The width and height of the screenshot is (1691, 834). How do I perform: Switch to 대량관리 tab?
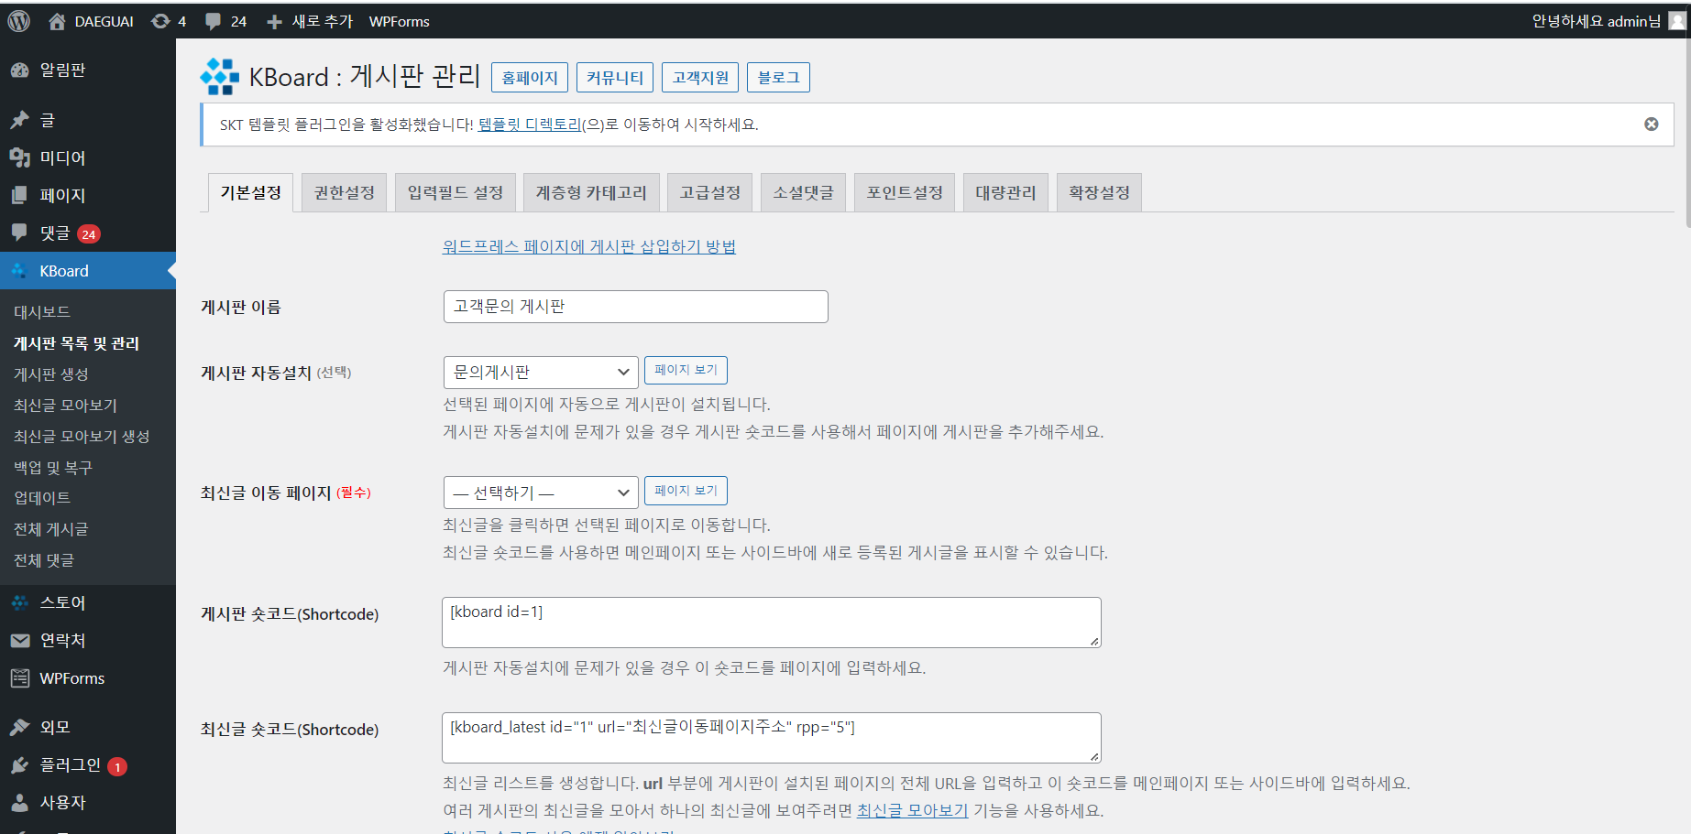tap(1005, 193)
